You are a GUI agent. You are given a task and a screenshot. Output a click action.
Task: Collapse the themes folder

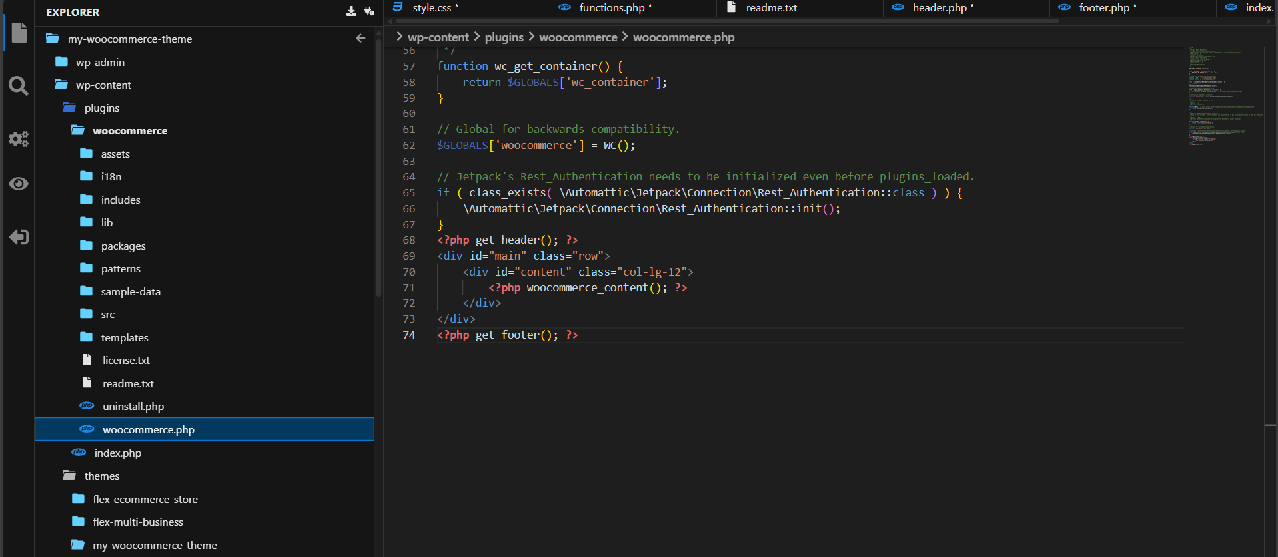(102, 476)
